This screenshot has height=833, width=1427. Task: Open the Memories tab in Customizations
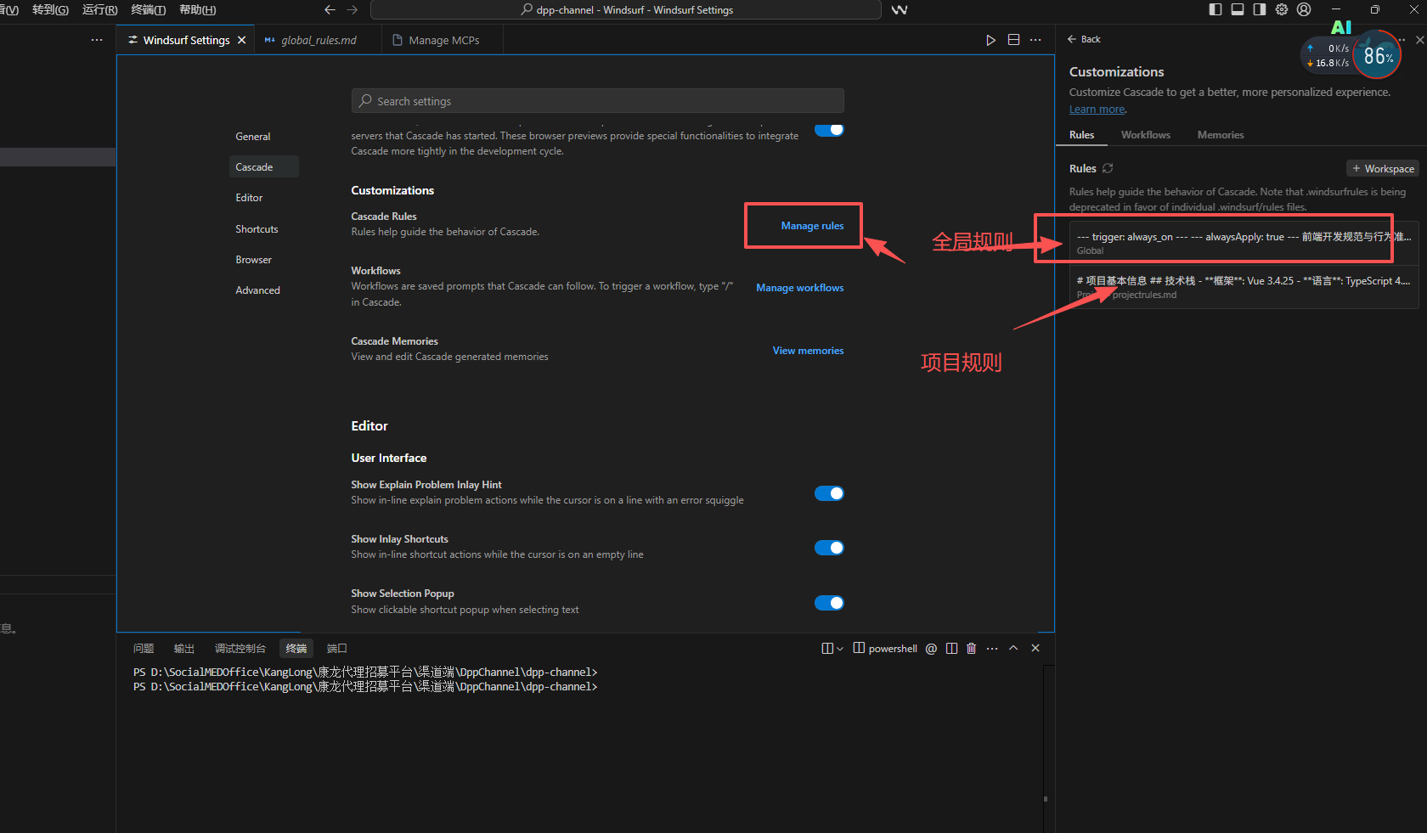[1220, 135]
